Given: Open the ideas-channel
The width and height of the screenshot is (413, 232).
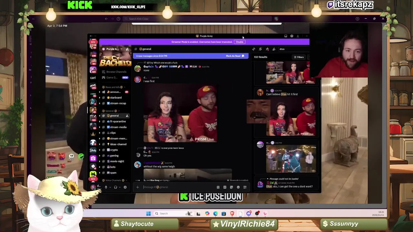Looking at the screenshot, I should click(x=115, y=144).
